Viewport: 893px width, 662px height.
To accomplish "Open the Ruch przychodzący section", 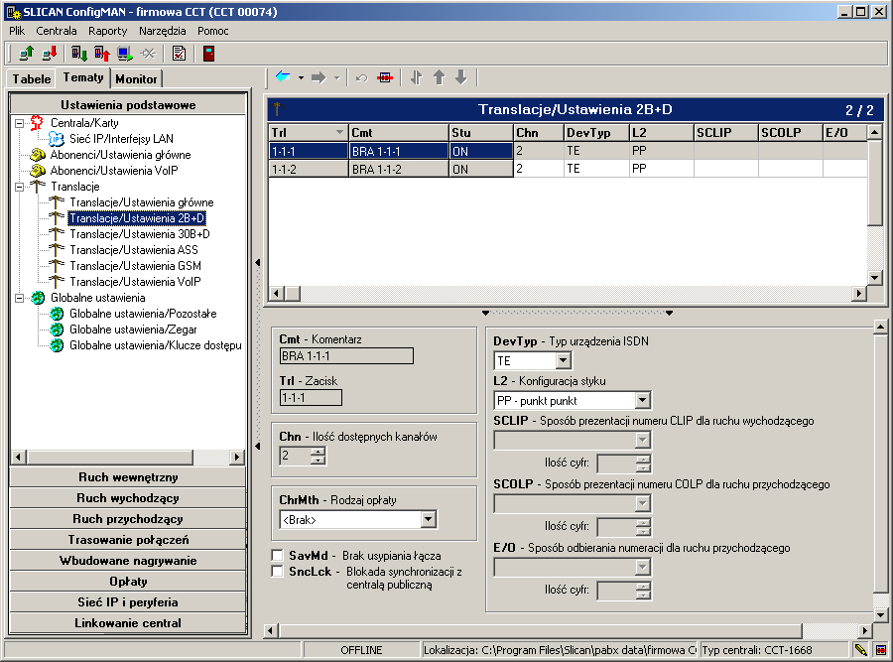I will [x=128, y=518].
